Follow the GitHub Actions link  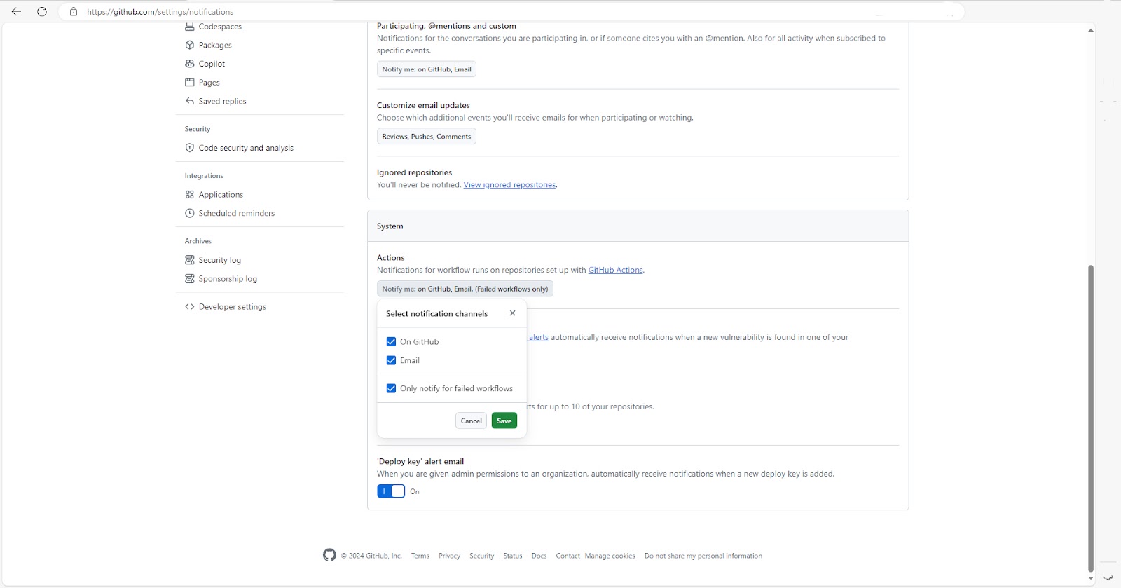click(x=615, y=270)
